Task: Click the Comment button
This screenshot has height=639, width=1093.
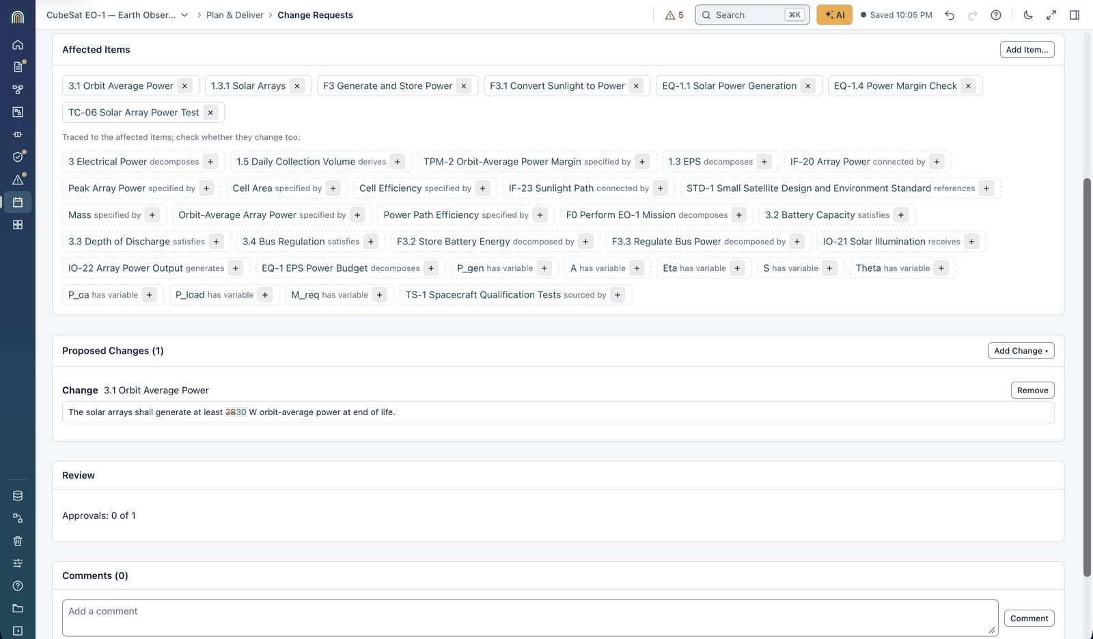Action: point(1029,619)
